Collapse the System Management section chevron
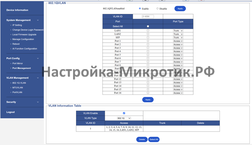252x145 pixels. (38, 20)
